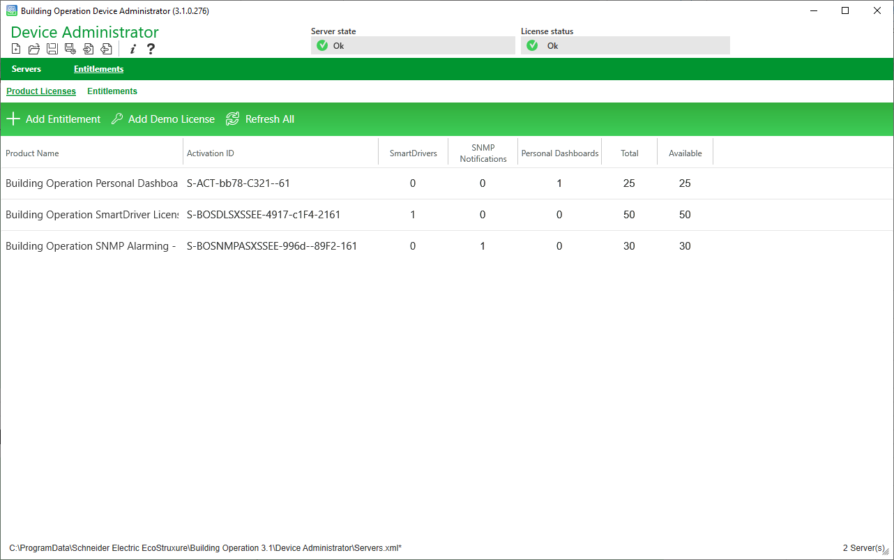This screenshot has width=894, height=560.
Task: Open the Product Licenses sub-tab
Action: tap(41, 91)
